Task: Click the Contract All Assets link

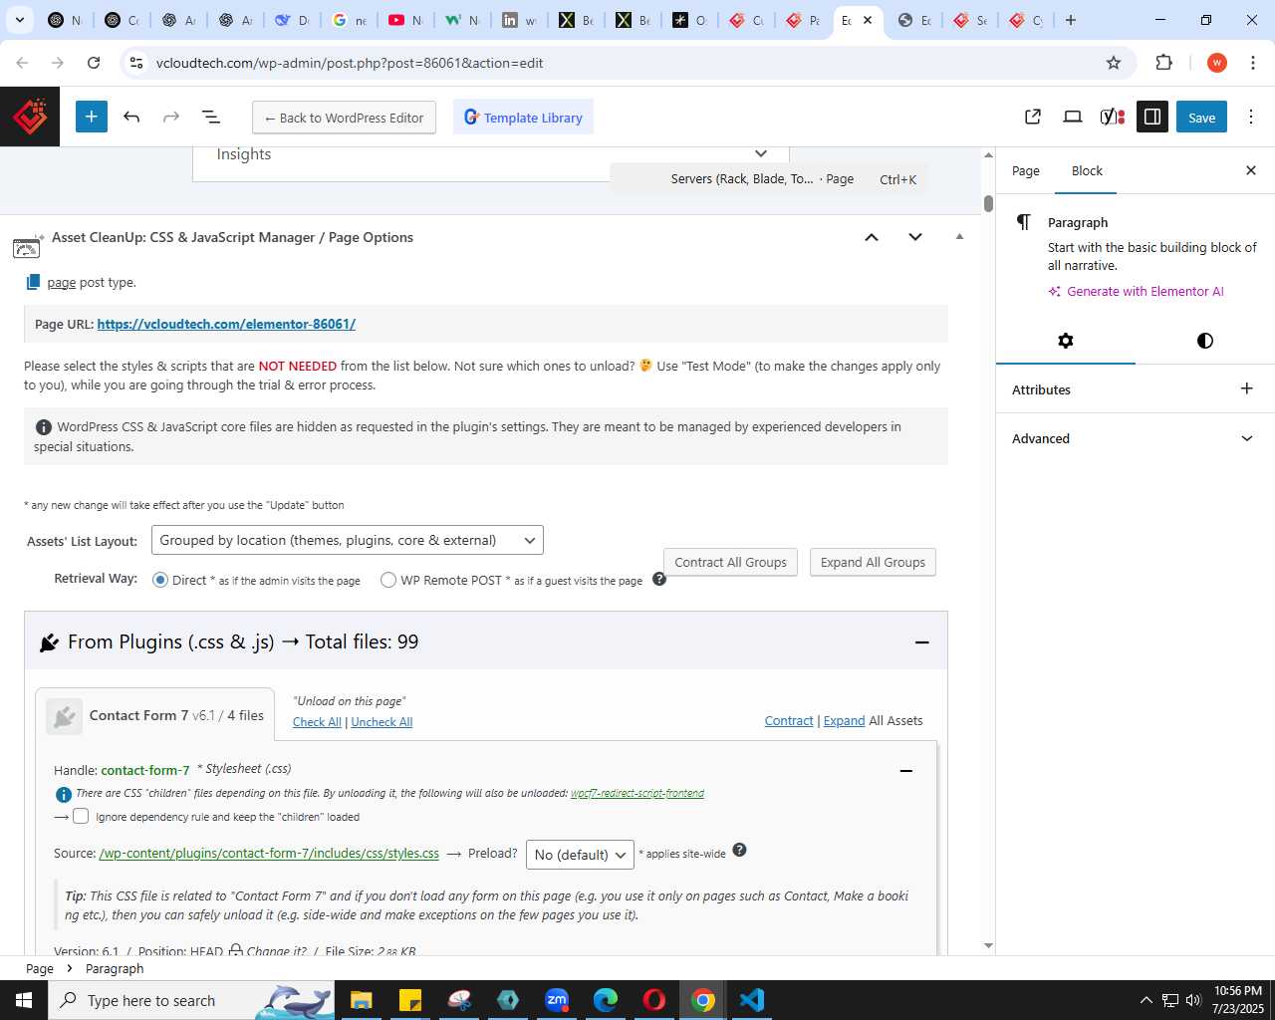Action: click(x=789, y=720)
